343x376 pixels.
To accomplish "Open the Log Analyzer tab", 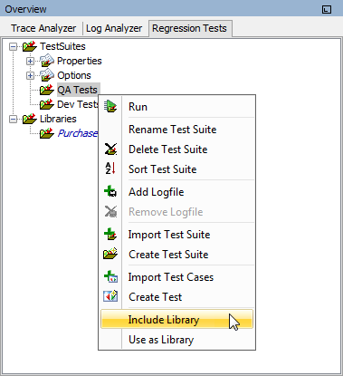I will (x=114, y=28).
